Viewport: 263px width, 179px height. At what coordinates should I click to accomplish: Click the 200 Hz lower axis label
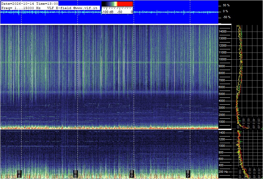pyautogui.click(x=223, y=172)
